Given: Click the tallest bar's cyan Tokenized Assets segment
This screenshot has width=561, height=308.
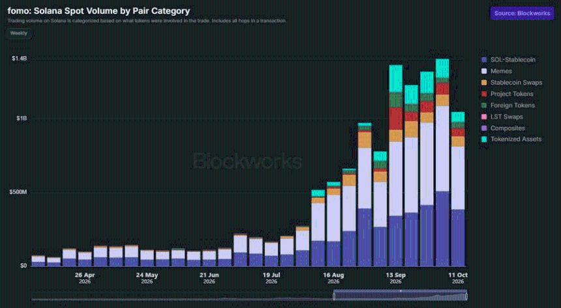Looking at the screenshot, I should [442, 68].
